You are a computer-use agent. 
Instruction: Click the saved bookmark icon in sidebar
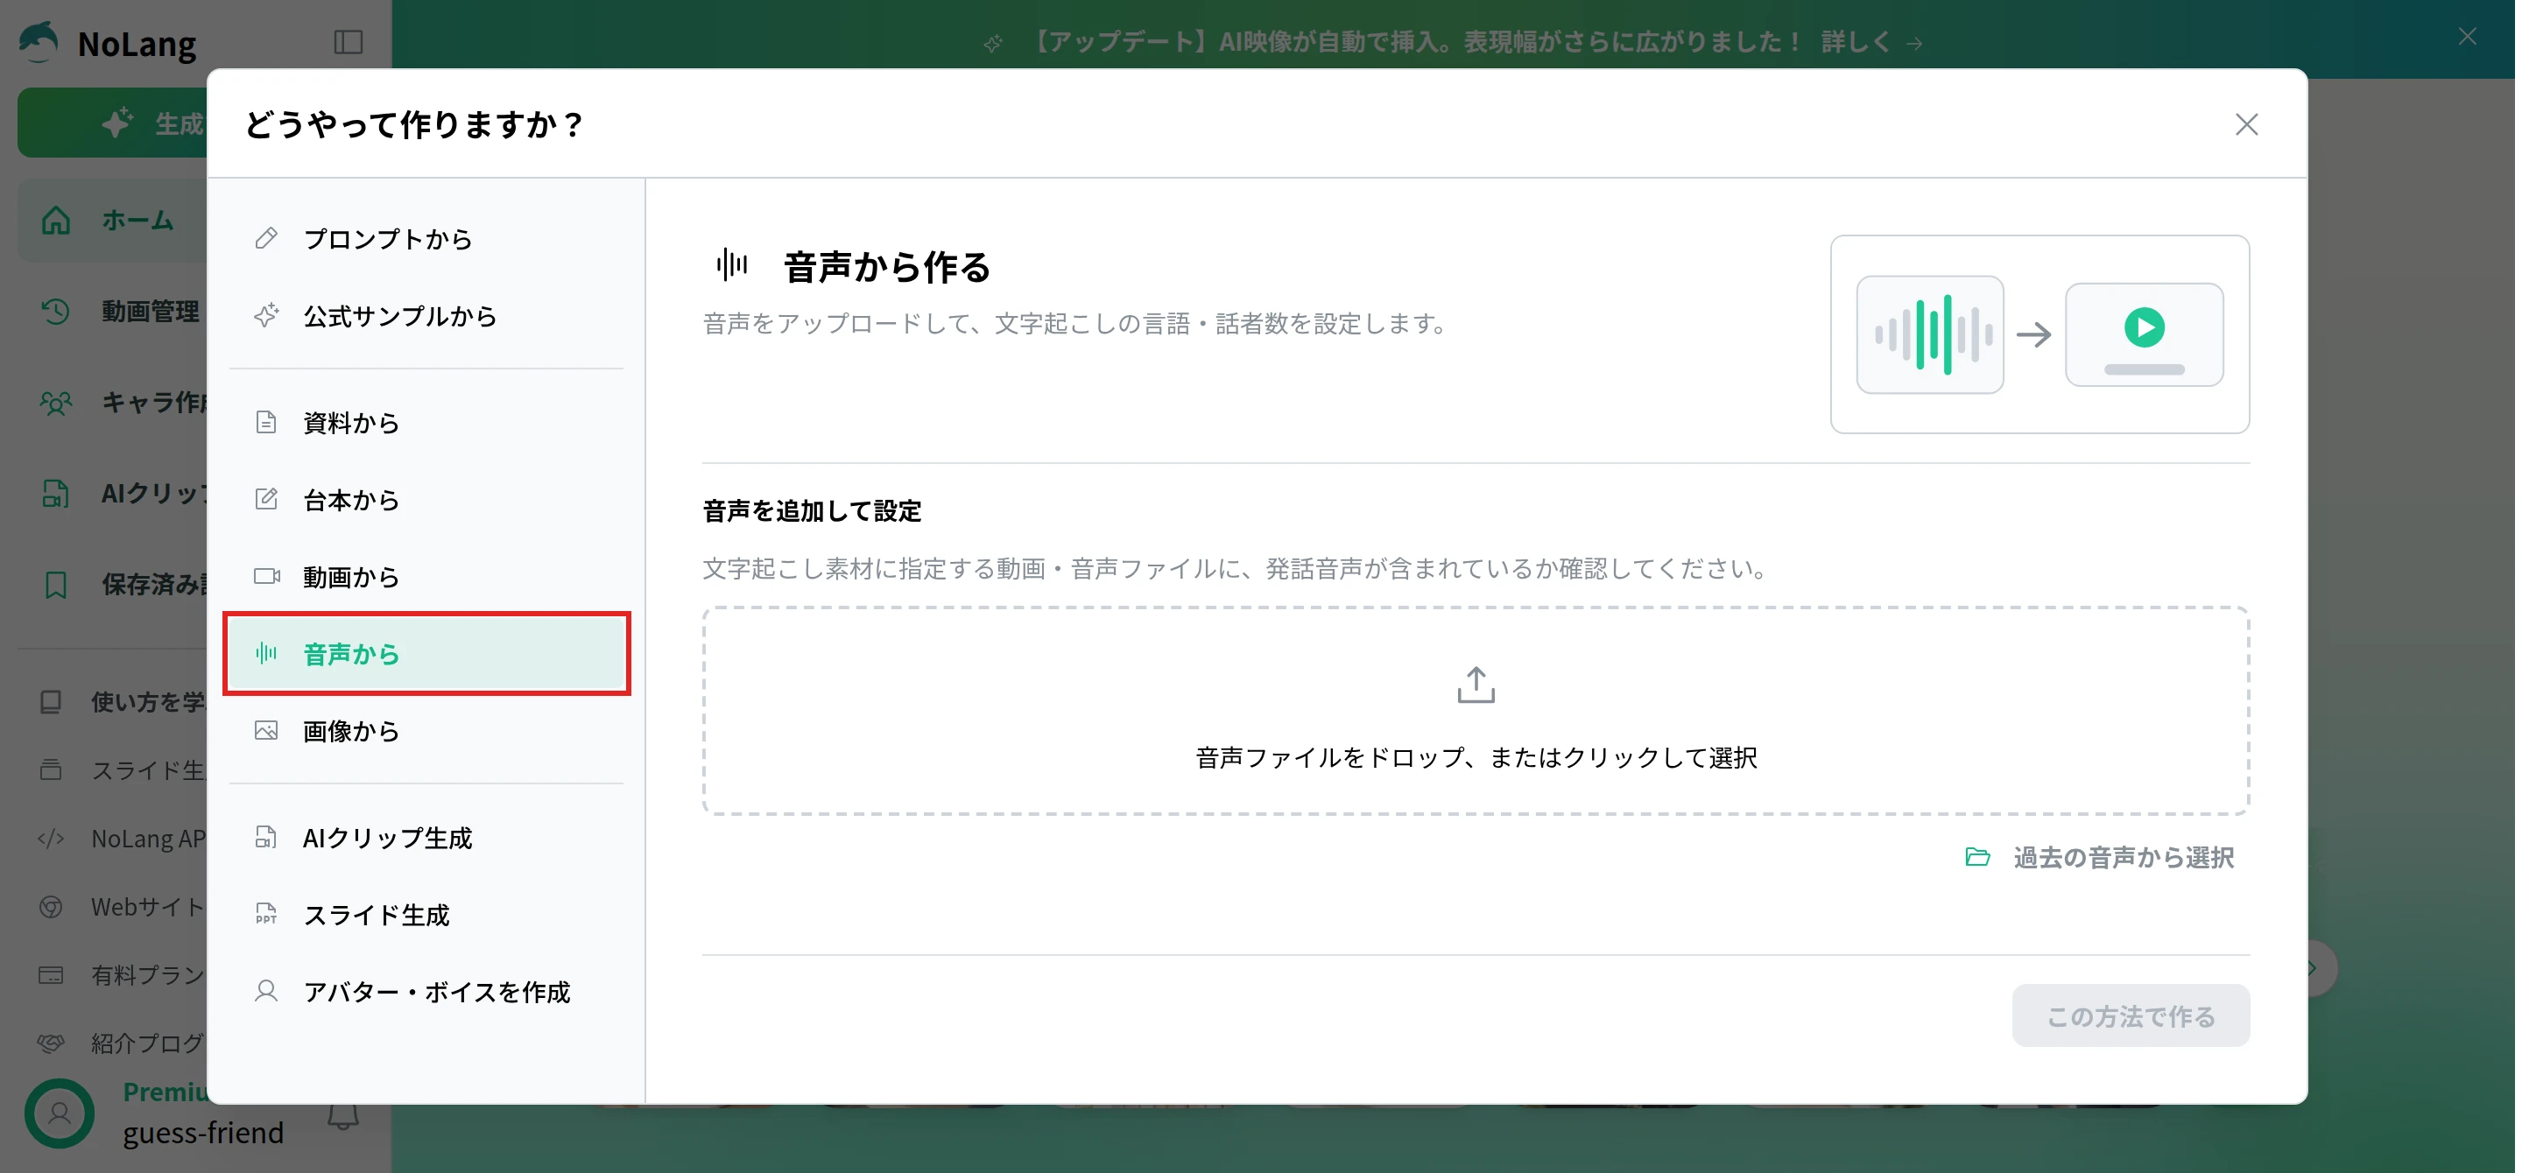56,584
